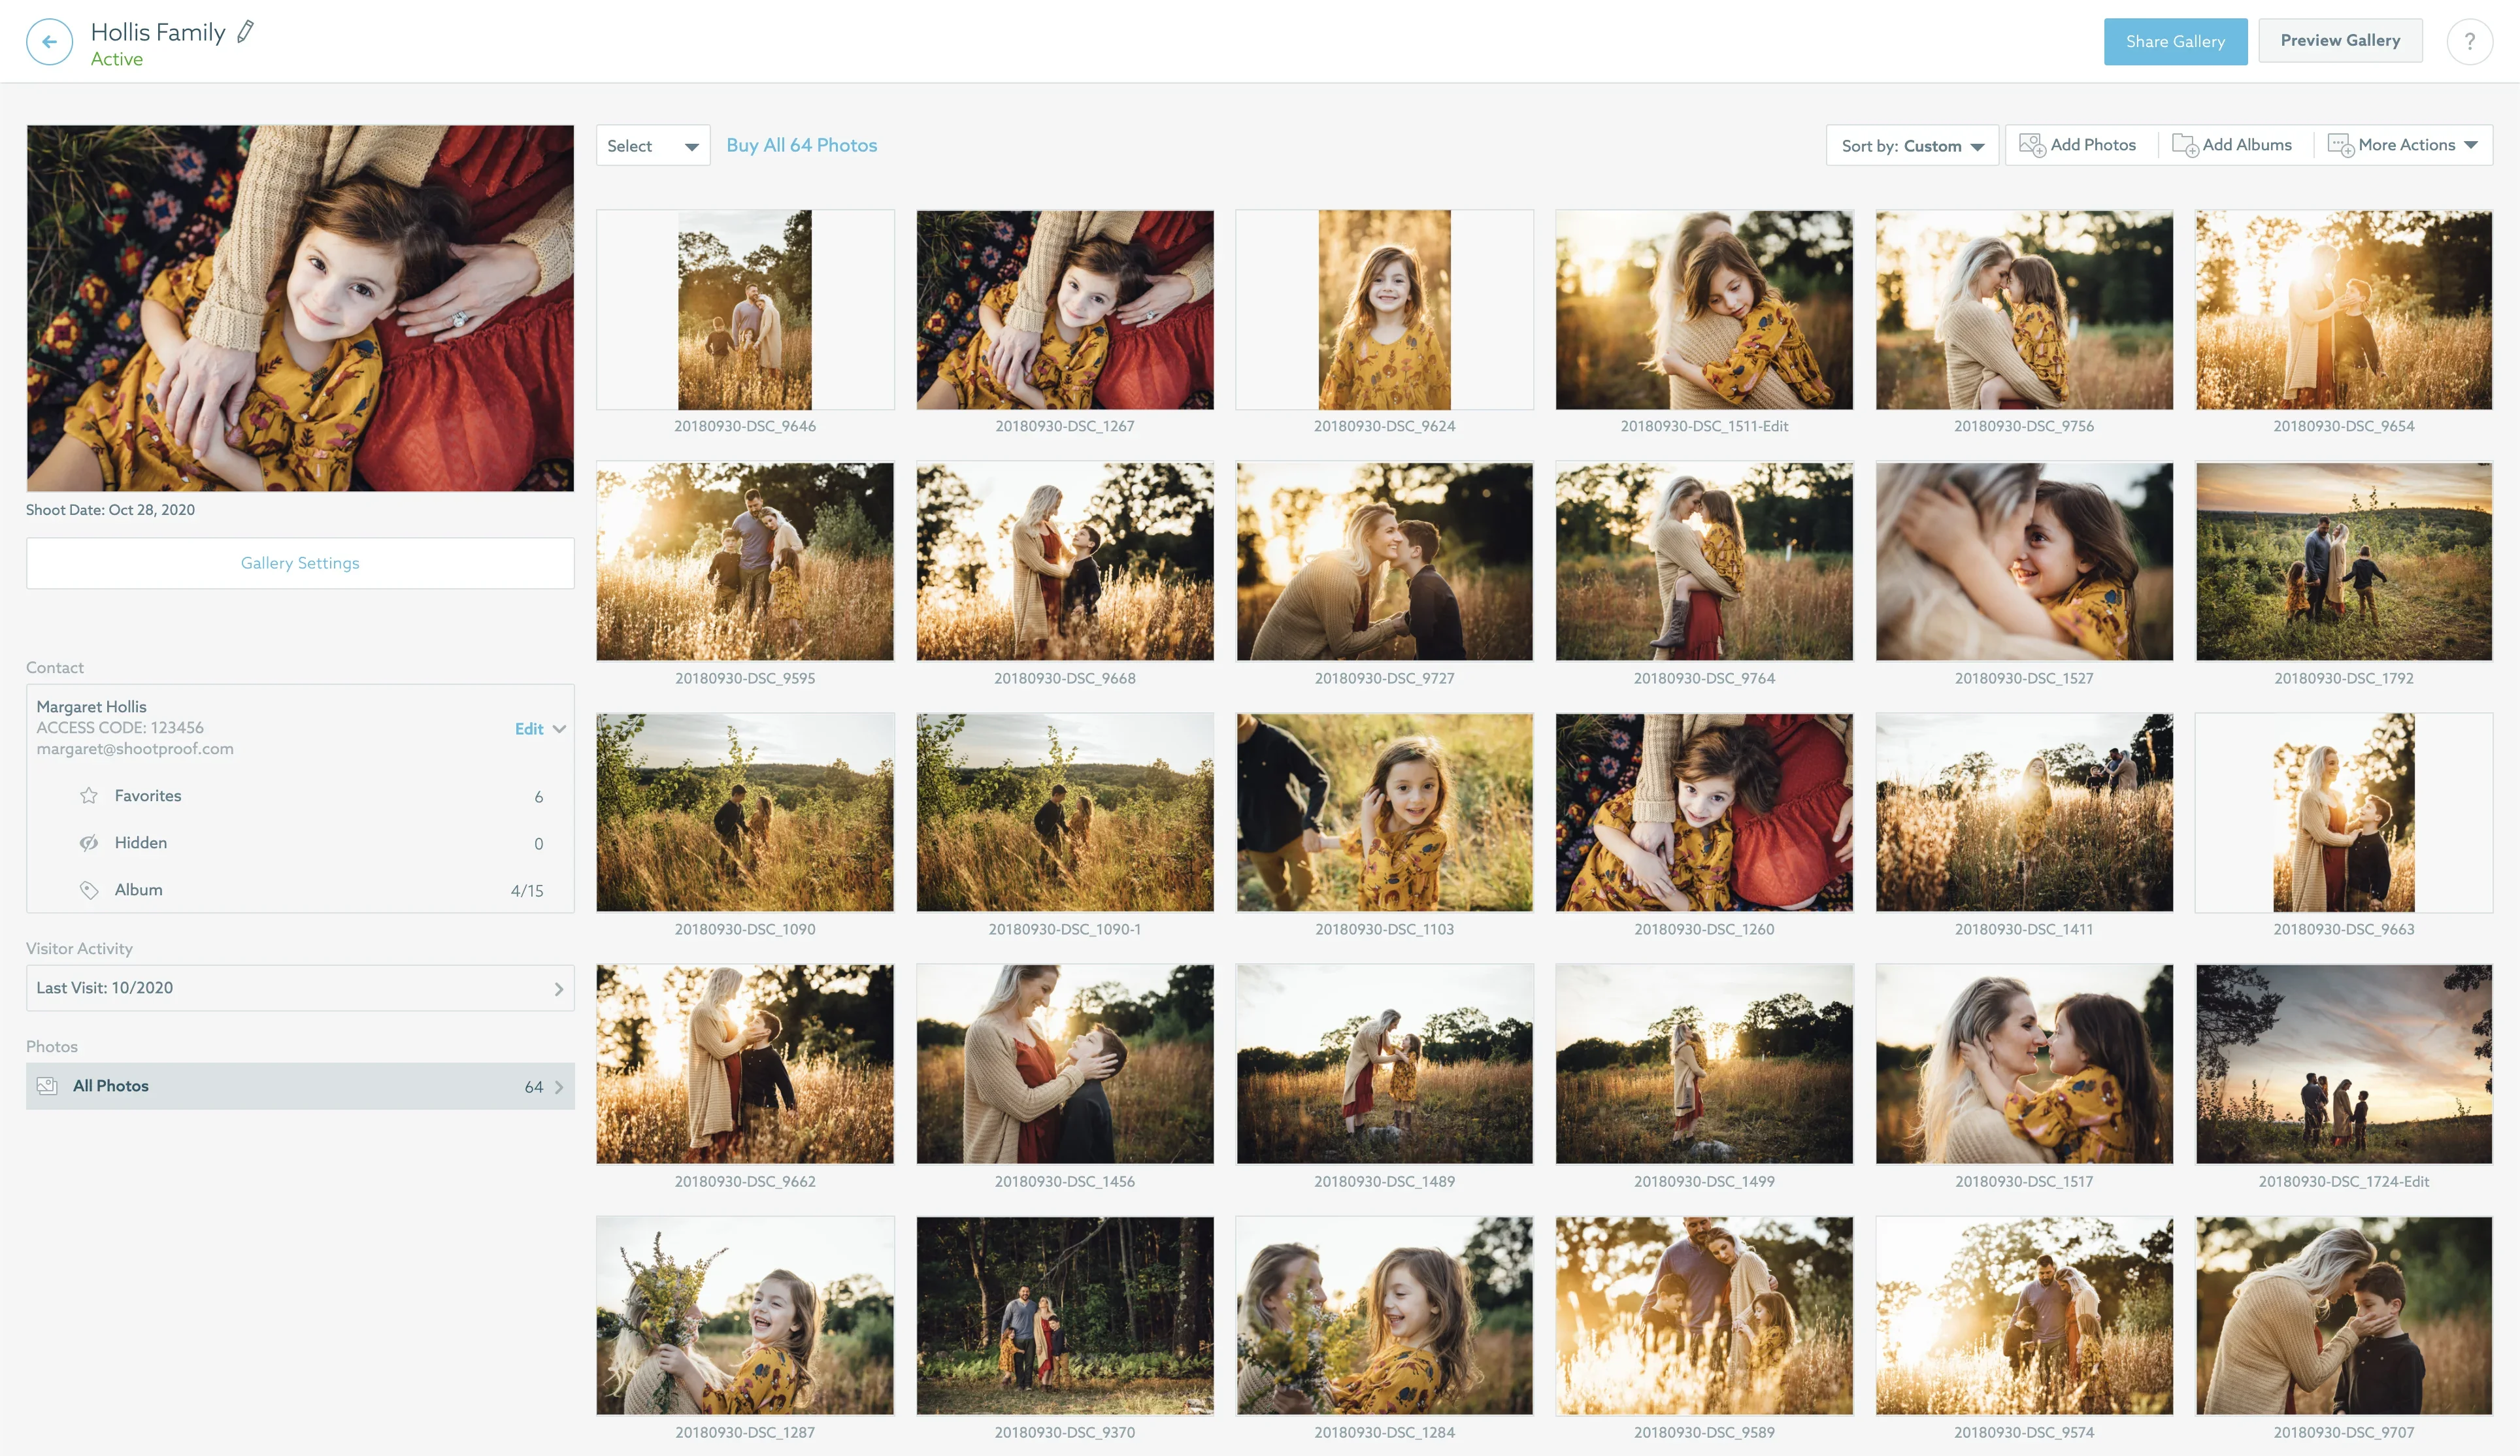
Task: Click the pencil to rename Hollis Family gallery
Action: [245, 31]
